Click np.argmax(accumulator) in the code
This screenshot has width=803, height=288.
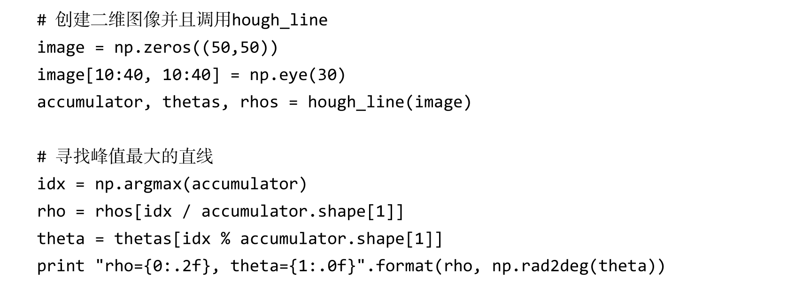[x=201, y=184]
